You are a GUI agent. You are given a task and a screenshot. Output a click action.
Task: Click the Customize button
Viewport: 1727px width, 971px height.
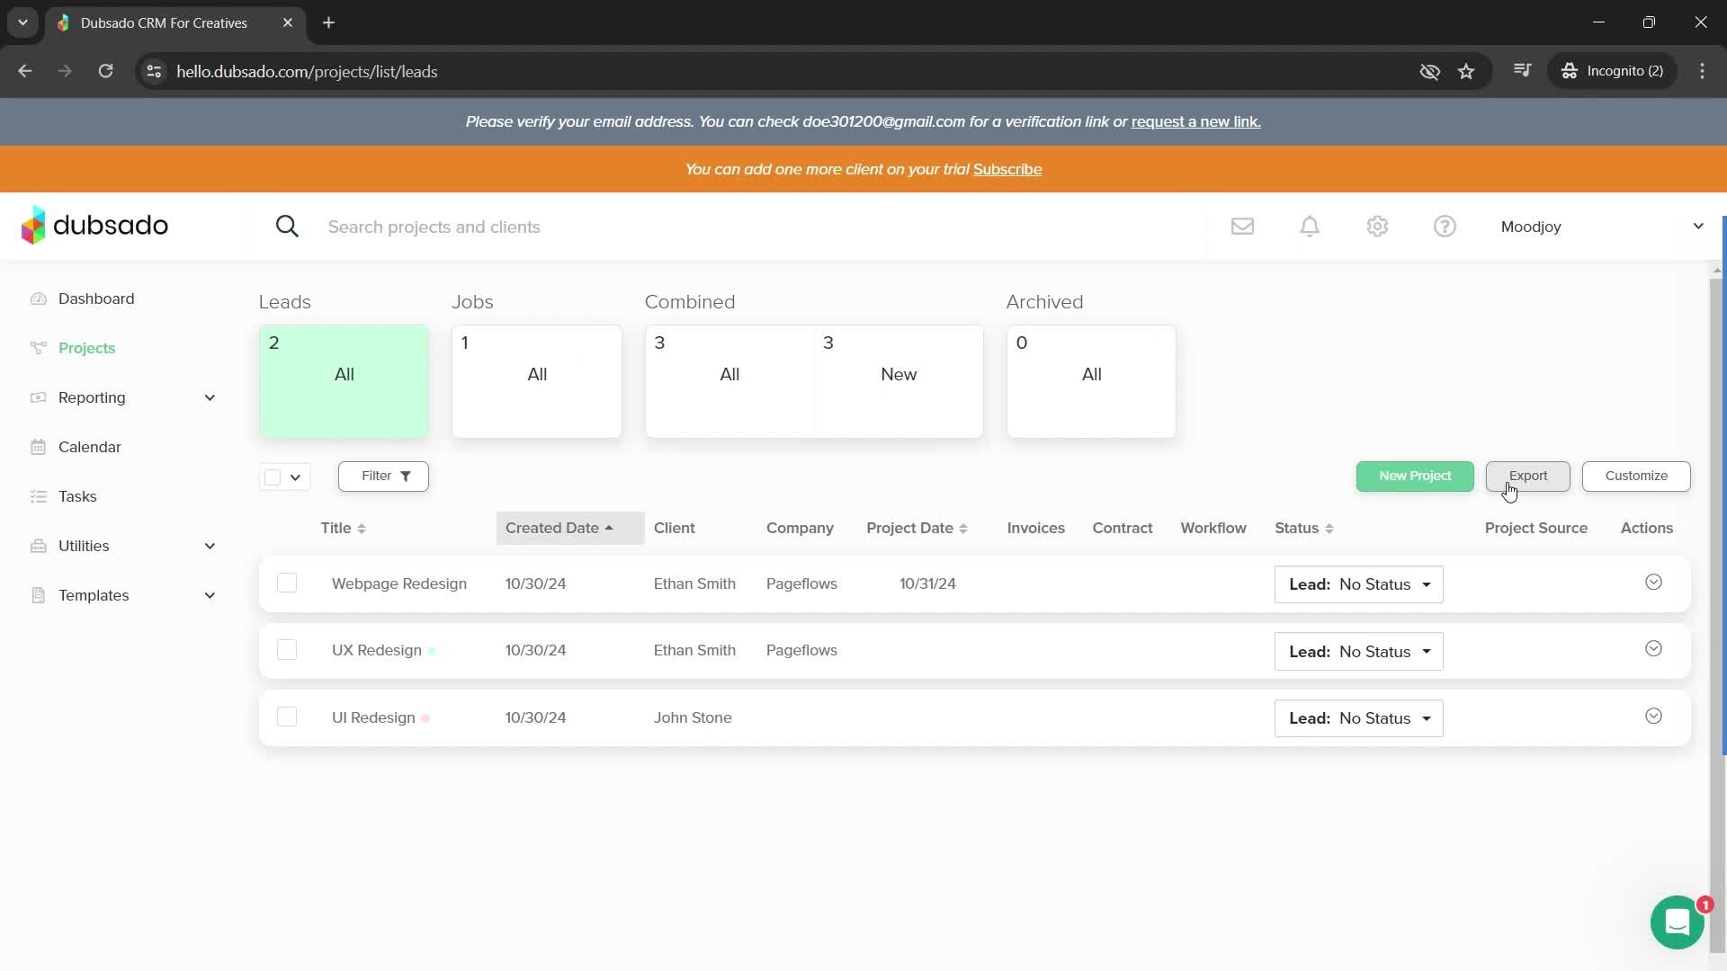point(1636,476)
